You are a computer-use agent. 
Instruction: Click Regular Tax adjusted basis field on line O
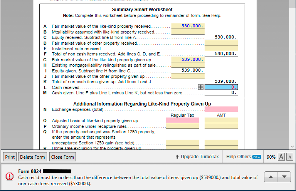point(182,121)
